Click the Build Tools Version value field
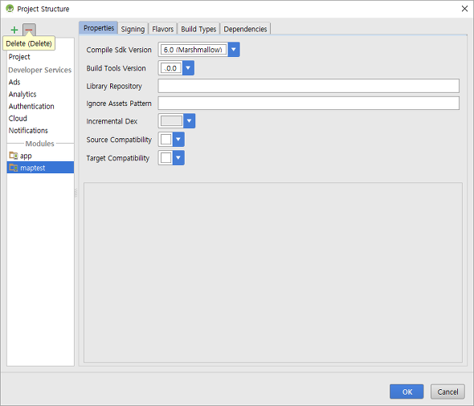 [x=171, y=68]
